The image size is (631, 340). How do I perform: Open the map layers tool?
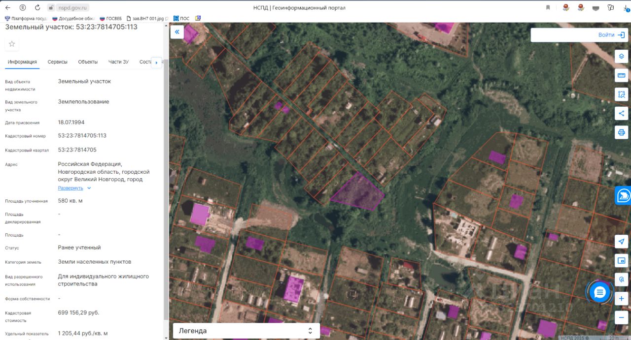tap(622, 56)
